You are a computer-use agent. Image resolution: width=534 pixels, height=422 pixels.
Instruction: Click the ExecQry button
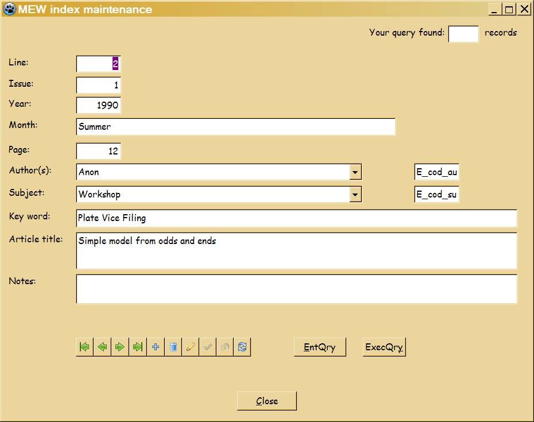(384, 347)
